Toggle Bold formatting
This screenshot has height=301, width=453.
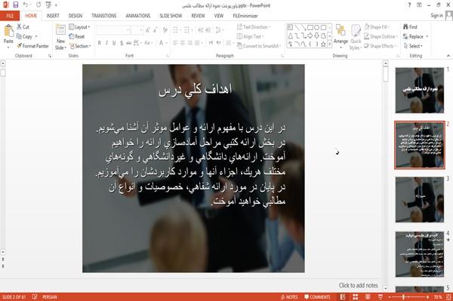(x=100, y=43)
